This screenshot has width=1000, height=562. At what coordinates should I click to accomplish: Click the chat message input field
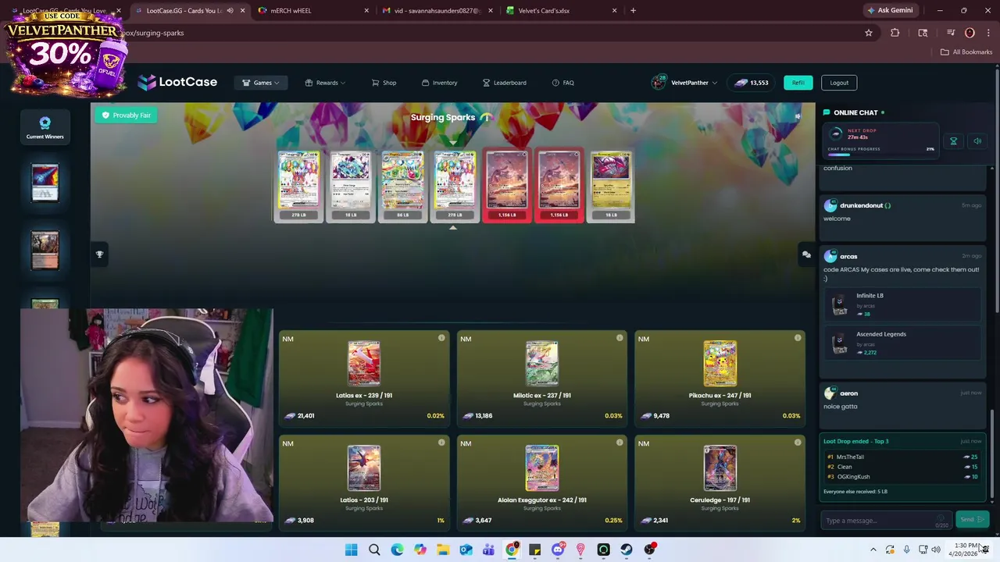click(x=887, y=521)
